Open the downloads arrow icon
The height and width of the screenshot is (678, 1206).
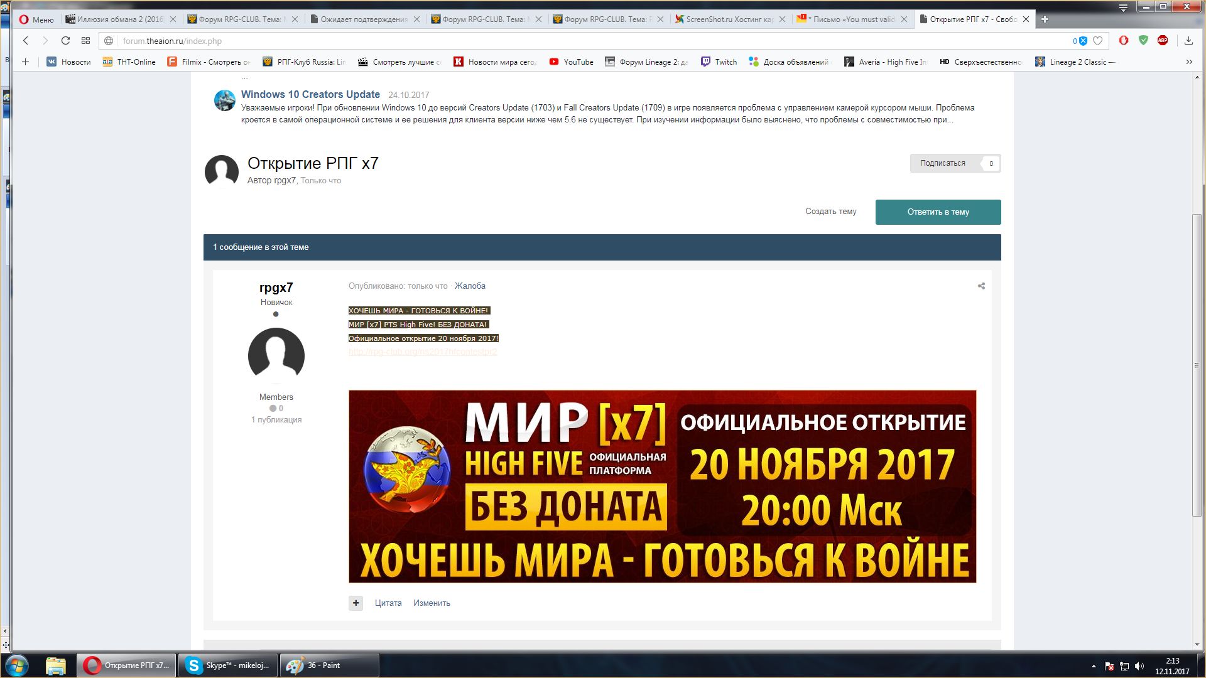(1188, 41)
